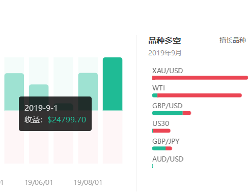The height and width of the screenshot is (194, 248).
Task: Select the AUD/USD instrument label
Action: coord(168,159)
